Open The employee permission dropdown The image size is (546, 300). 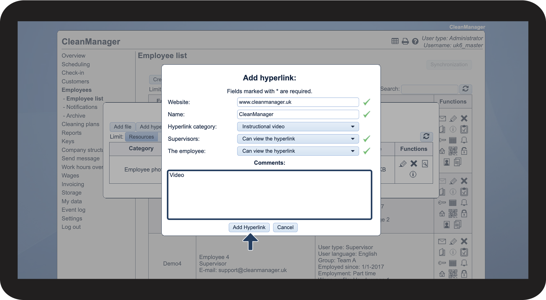(298, 151)
